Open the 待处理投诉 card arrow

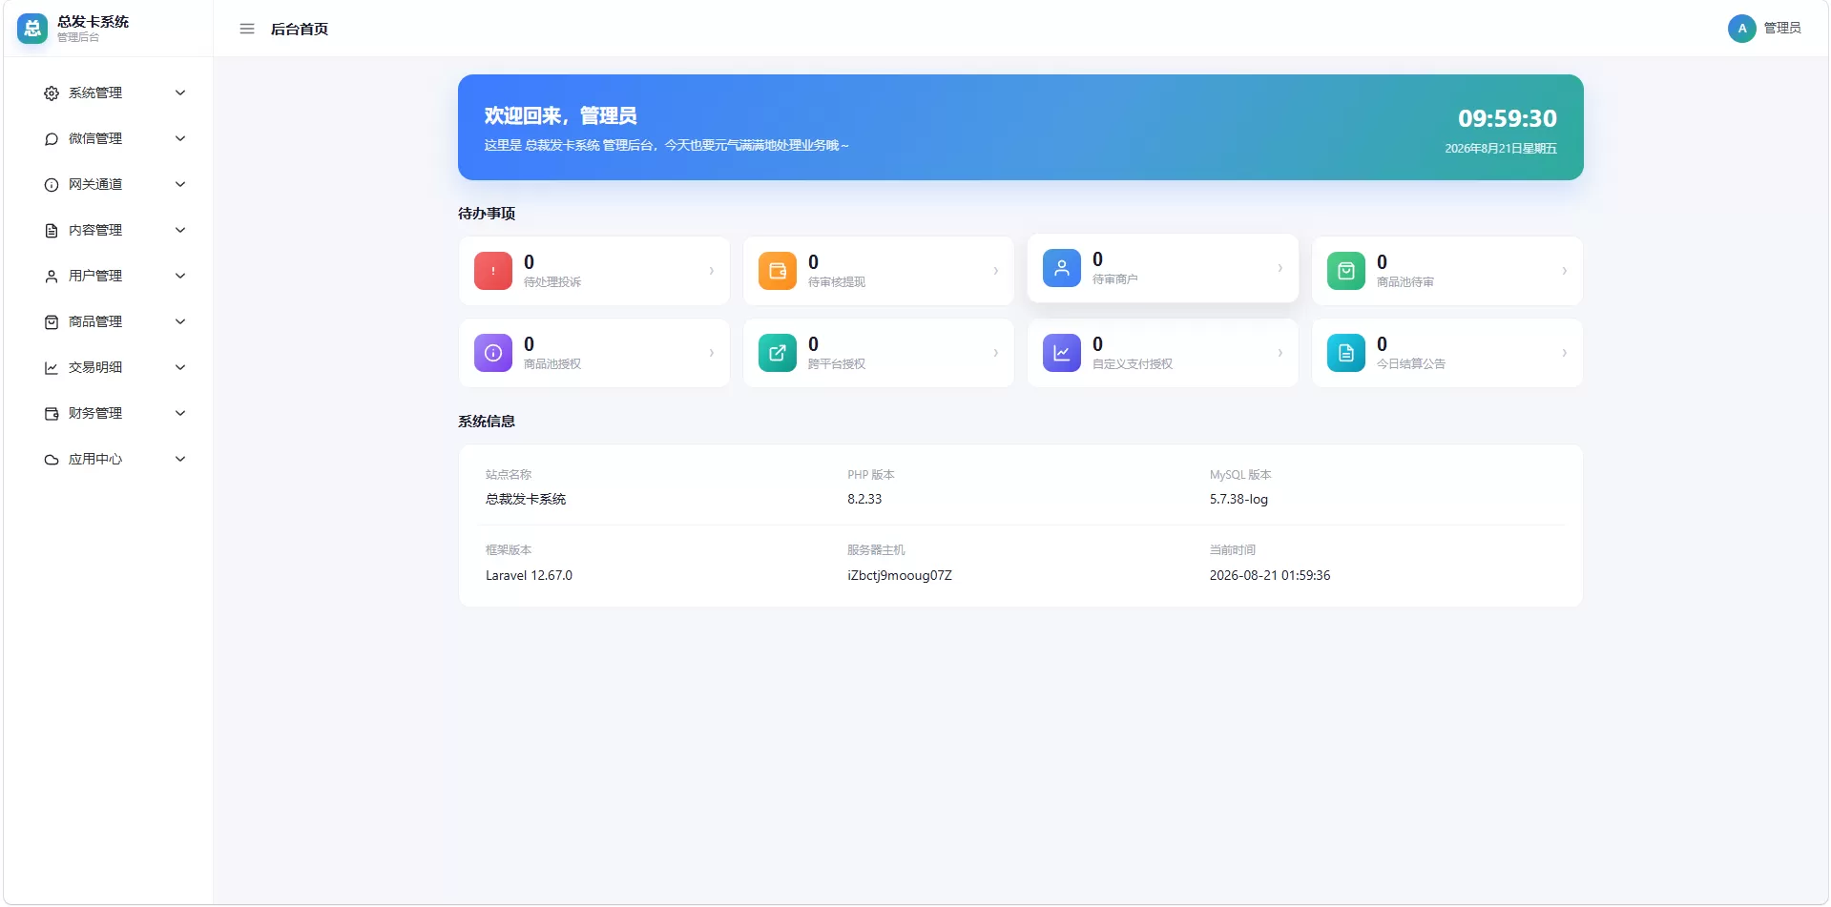712,271
